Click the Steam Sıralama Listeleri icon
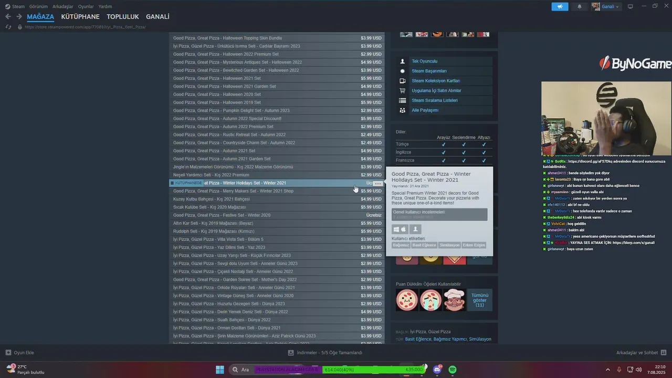The width and height of the screenshot is (672, 378). pyautogui.click(x=402, y=100)
